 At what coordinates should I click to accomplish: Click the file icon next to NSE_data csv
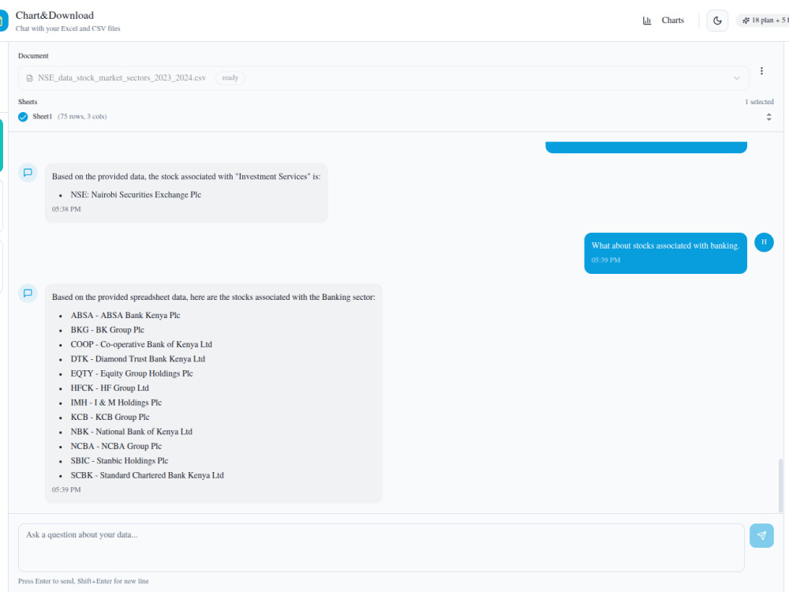point(30,78)
